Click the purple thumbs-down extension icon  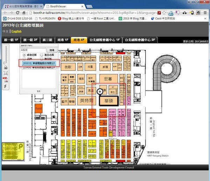click(178, 13)
